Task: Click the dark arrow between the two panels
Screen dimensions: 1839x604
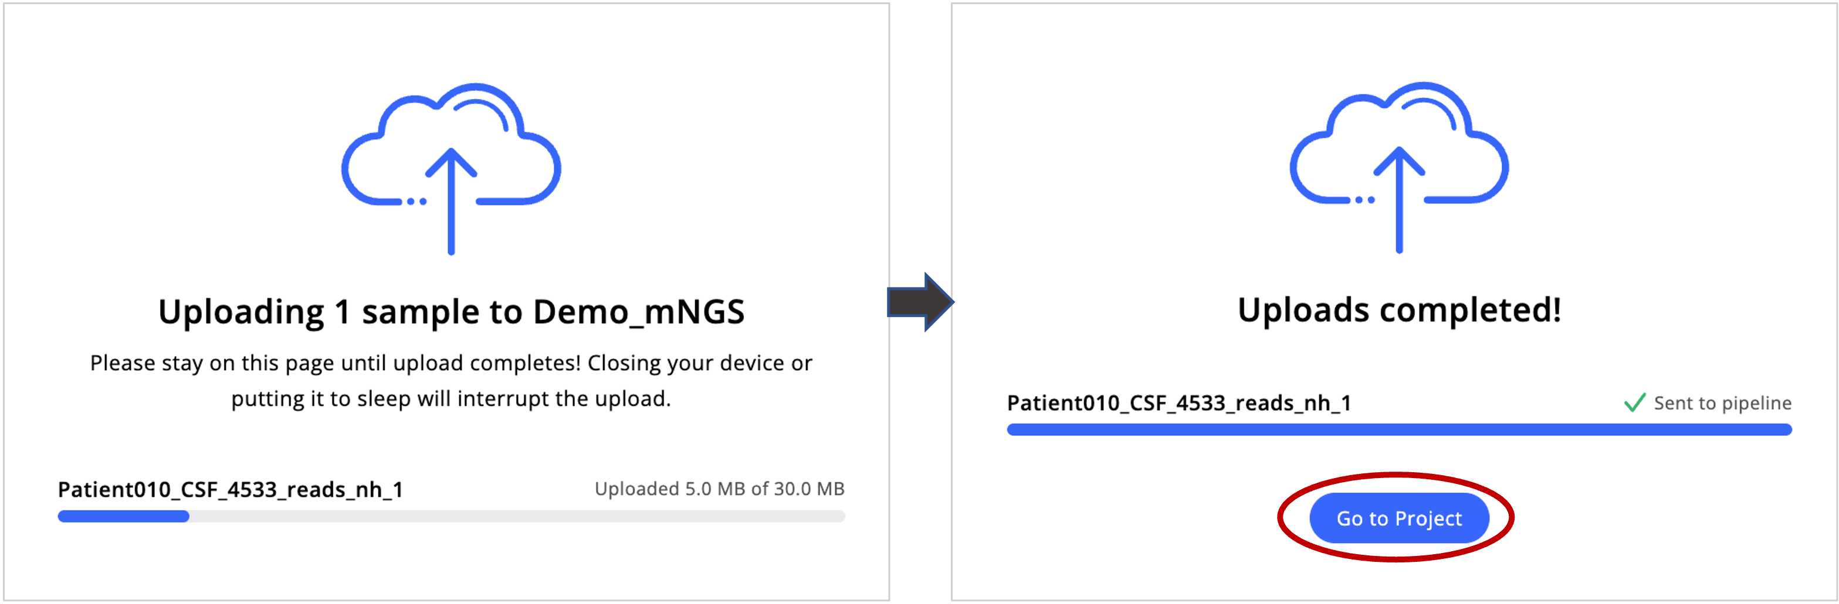Action: [920, 302]
